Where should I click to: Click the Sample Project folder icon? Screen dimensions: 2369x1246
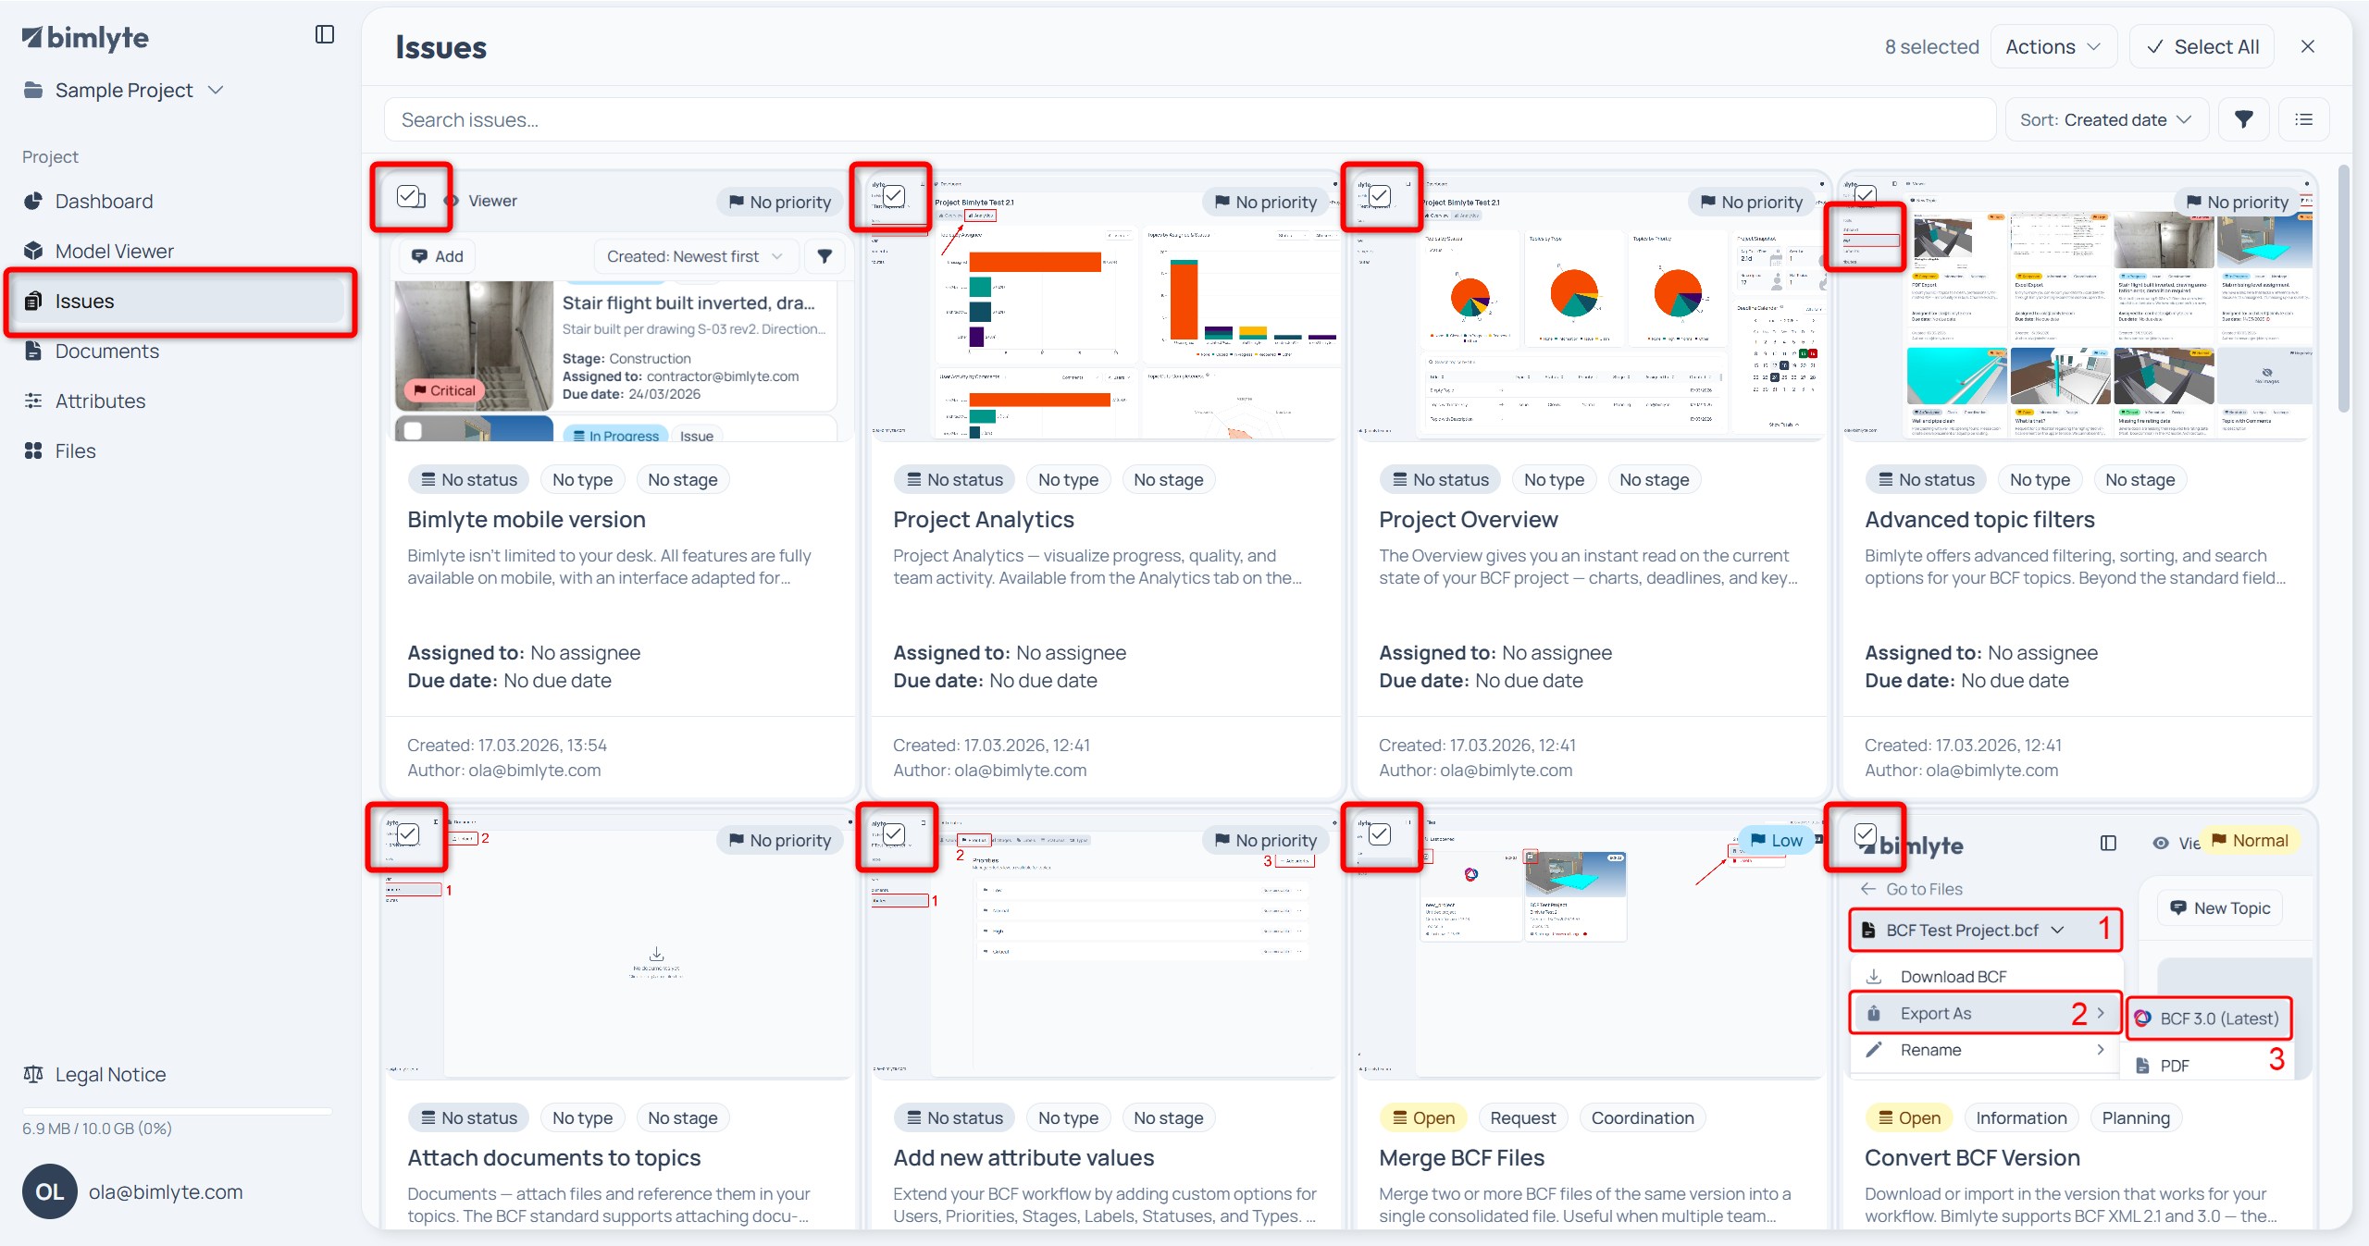pos(33,91)
